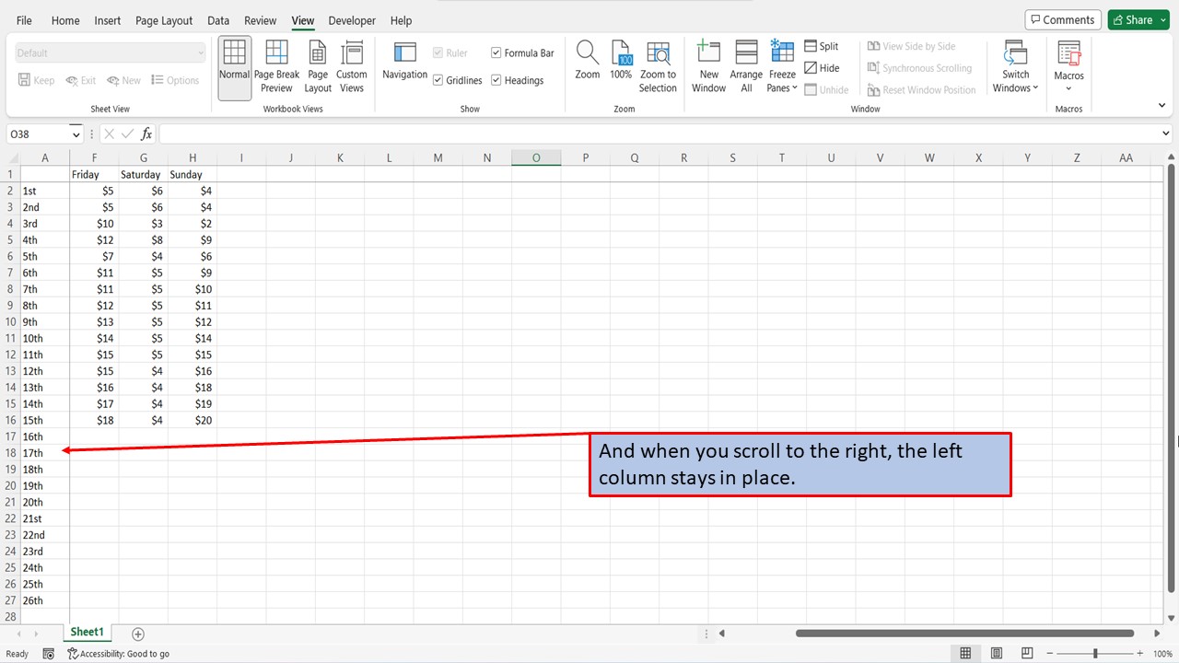Disable the Gridlines checkbox

pos(438,80)
